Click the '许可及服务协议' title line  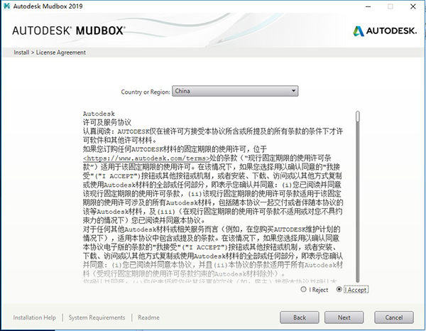[x=107, y=122]
